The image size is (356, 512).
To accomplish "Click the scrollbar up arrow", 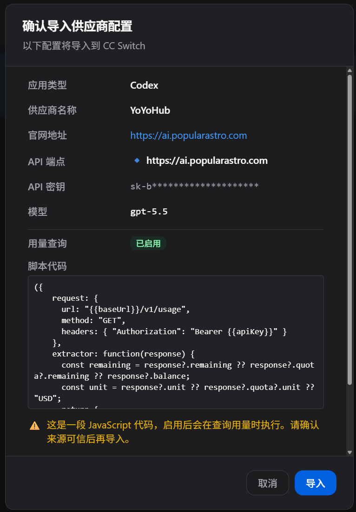I will (349, 71).
